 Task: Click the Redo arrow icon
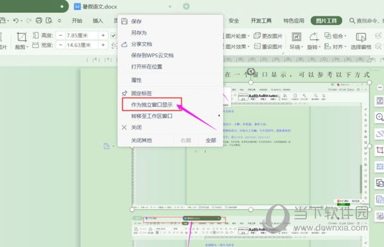(x=29, y=21)
